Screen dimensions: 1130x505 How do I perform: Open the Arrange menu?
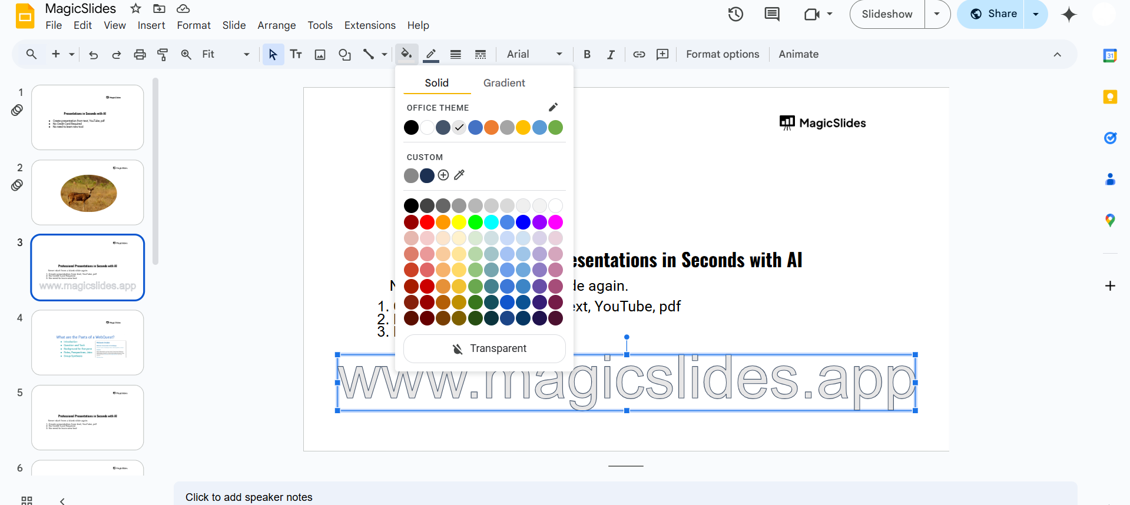(x=276, y=25)
